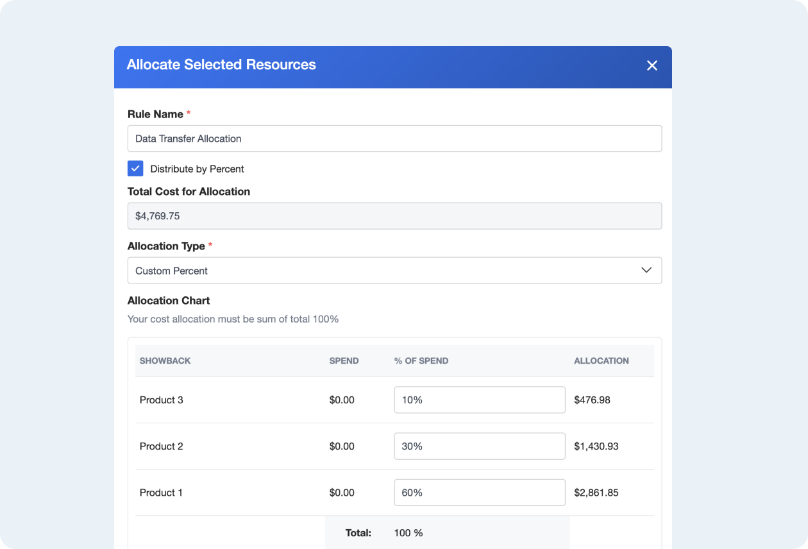Viewport: 808px width, 549px height.
Task: Click the Allocate Selected Resources title
Action: 221,65
